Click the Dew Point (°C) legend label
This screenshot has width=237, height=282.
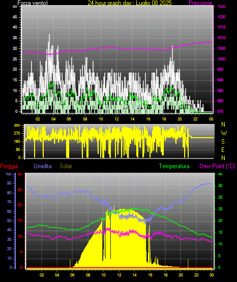click(217, 166)
